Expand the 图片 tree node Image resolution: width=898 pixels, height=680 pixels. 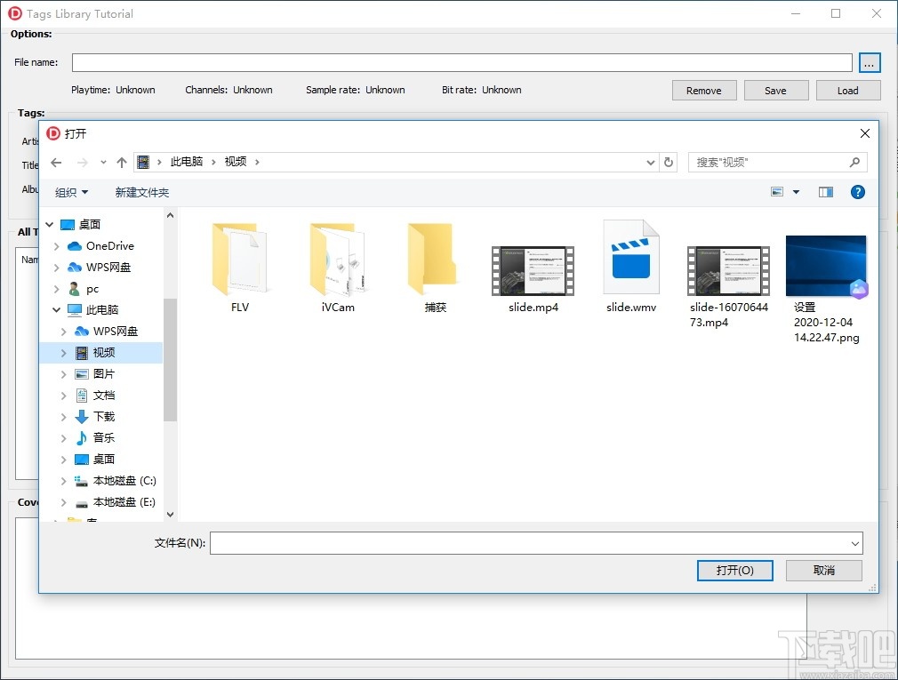(x=62, y=373)
